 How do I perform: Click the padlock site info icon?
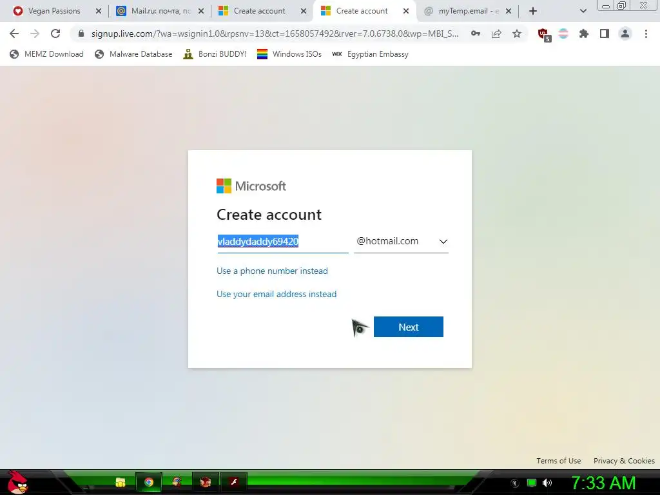pyautogui.click(x=81, y=34)
